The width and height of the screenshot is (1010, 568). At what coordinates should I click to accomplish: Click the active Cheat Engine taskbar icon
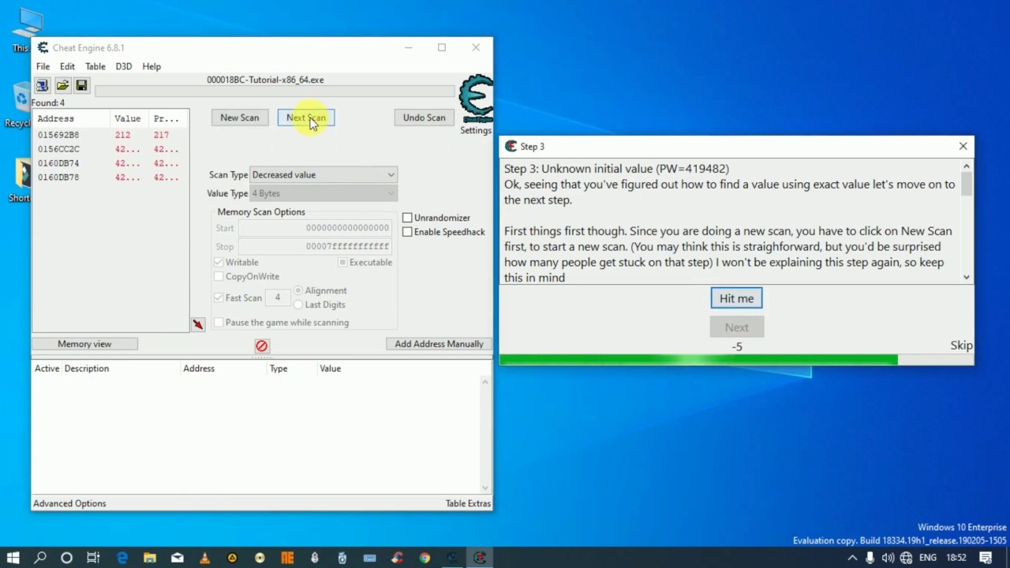[x=480, y=558]
